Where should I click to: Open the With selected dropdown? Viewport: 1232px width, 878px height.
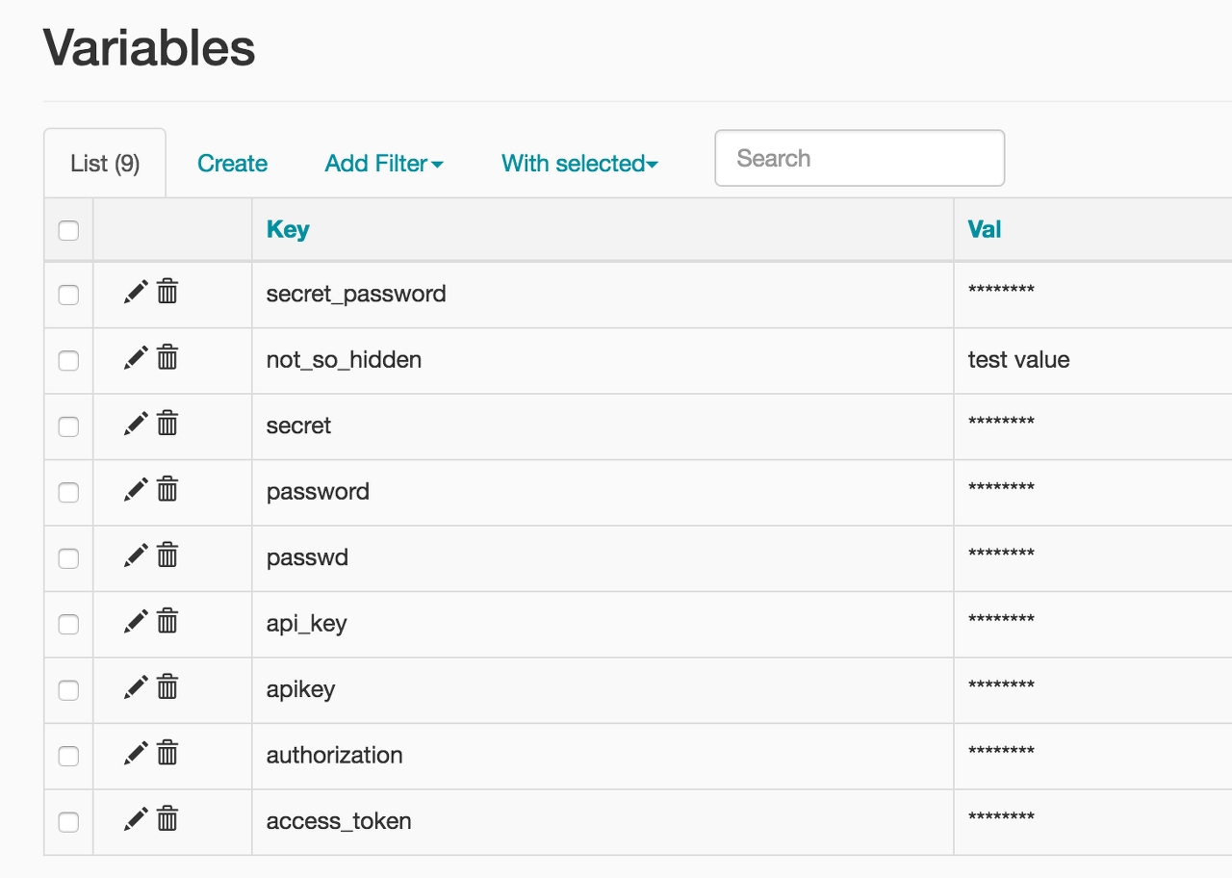point(579,164)
